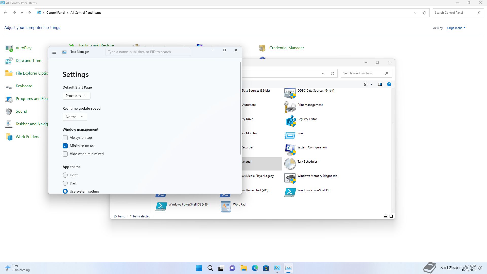
Task: Toggle the preview pane in Windows Tools
Action: (380, 84)
